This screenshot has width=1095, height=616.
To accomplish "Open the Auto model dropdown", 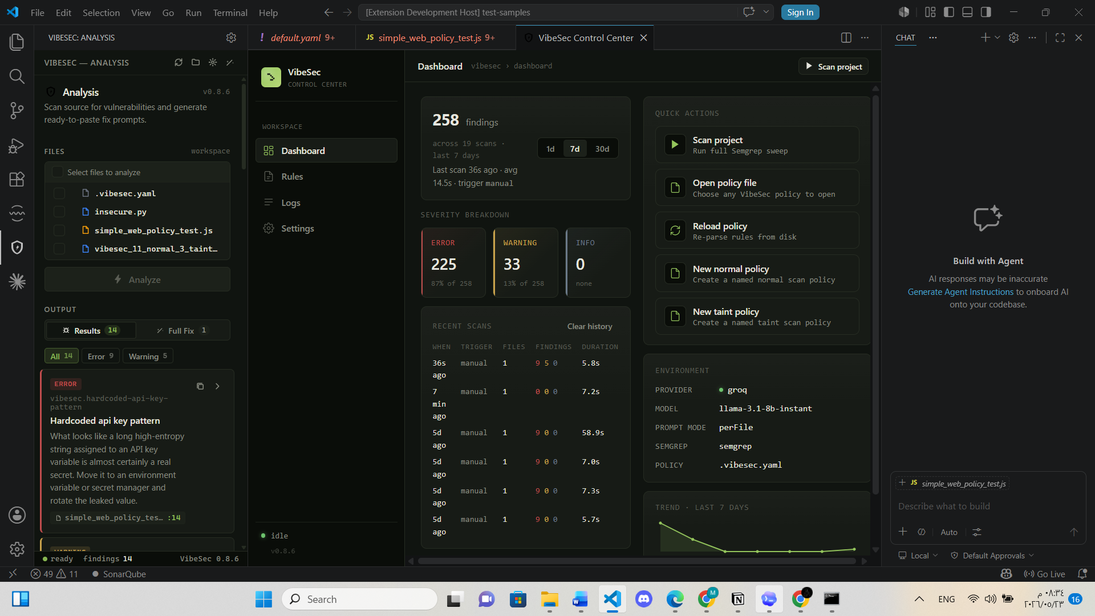I will click(x=949, y=532).
